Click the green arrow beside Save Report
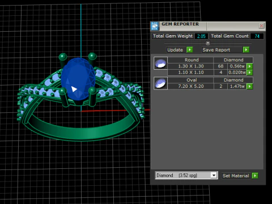 coord(246,50)
